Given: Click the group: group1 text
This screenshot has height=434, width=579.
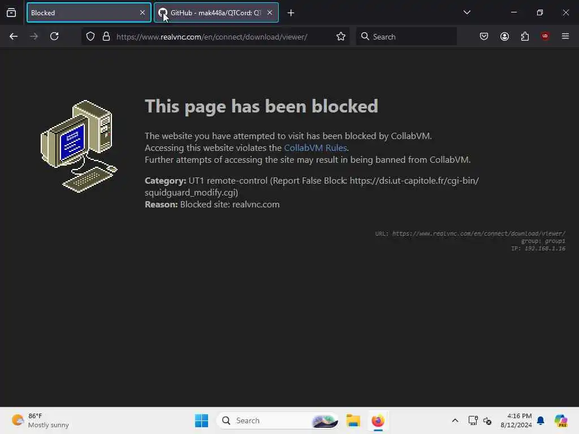Looking at the screenshot, I should pyautogui.click(x=543, y=241).
